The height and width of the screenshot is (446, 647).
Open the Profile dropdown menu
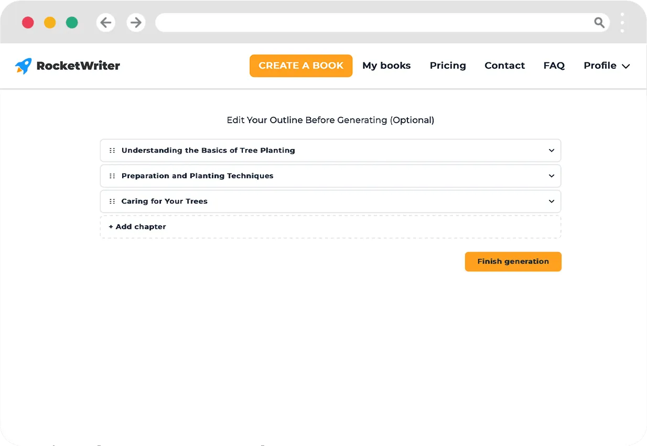point(606,66)
